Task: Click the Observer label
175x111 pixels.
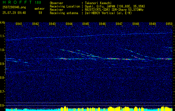Action: pyautogui.click(x=56, y=3)
